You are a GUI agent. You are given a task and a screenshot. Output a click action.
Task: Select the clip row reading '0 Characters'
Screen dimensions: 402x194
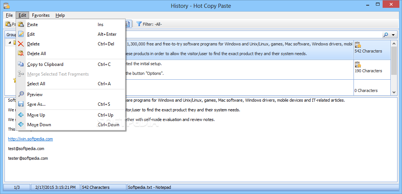pos(258,87)
